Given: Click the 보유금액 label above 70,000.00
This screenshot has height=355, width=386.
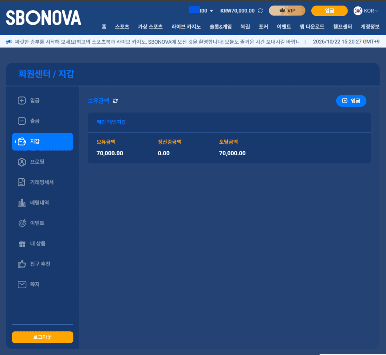Looking at the screenshot, I should pos(106,142).
